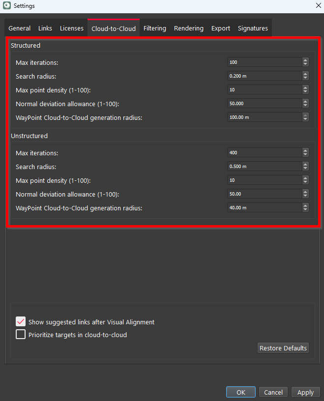
Task: Open the Signatures tab
Action: point(253,29)
